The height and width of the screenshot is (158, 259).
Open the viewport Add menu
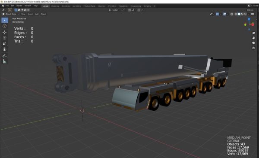coord(37,14)
